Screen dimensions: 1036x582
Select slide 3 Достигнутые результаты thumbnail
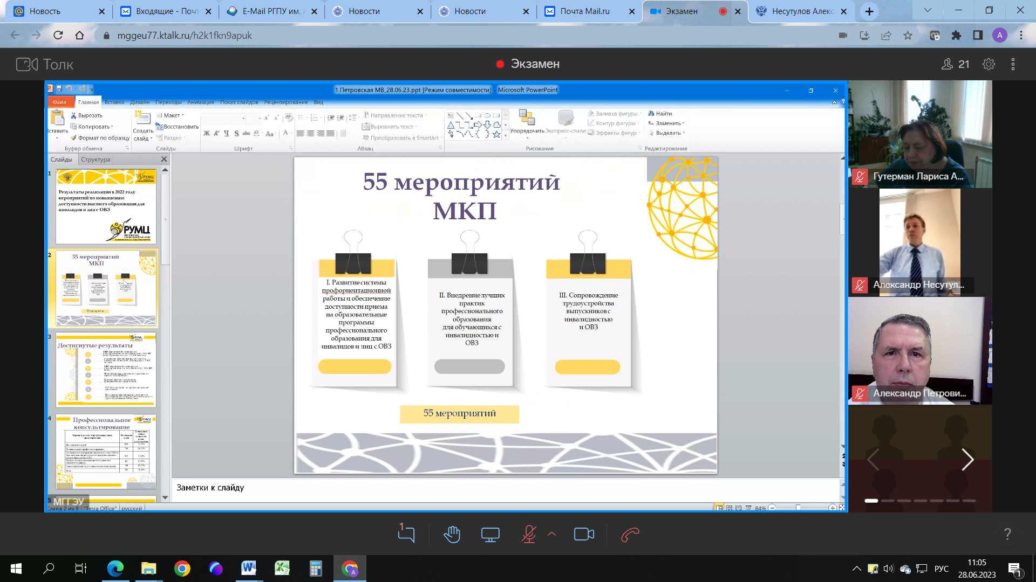tap(106, 370)
